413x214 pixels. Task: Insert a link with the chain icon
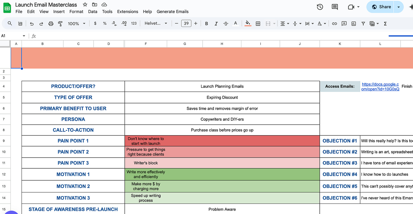tap(334, 24)
